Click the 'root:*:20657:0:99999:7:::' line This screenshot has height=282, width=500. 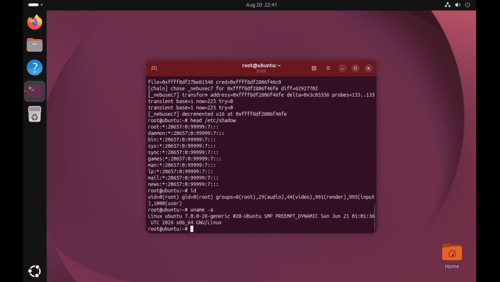183,127
